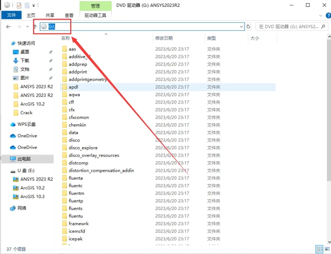Open Help via the question mark icon

(x=328, y=16)
